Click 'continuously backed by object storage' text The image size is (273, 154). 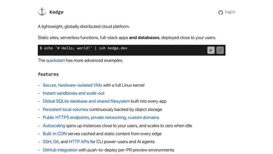125,110
